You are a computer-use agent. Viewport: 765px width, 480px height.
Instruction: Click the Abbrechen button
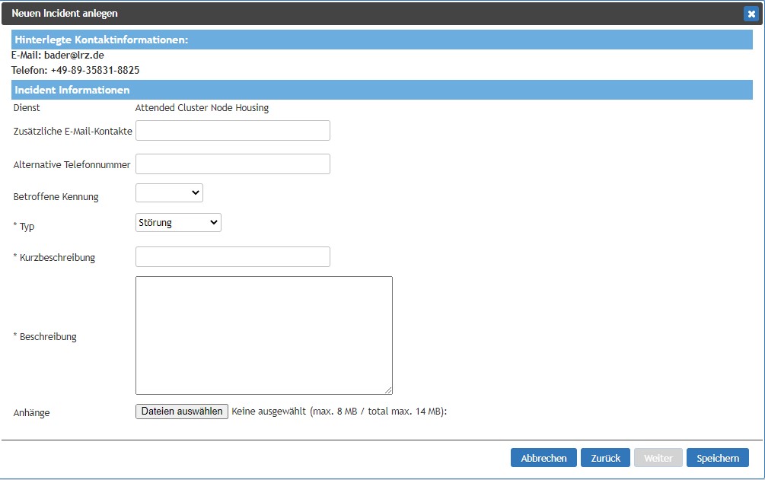click(543, 458)
